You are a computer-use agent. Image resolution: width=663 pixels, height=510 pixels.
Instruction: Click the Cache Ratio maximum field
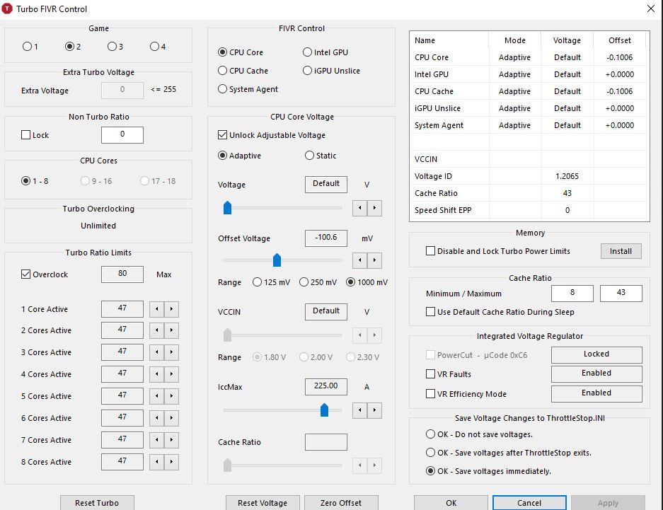tap(621, 294)
